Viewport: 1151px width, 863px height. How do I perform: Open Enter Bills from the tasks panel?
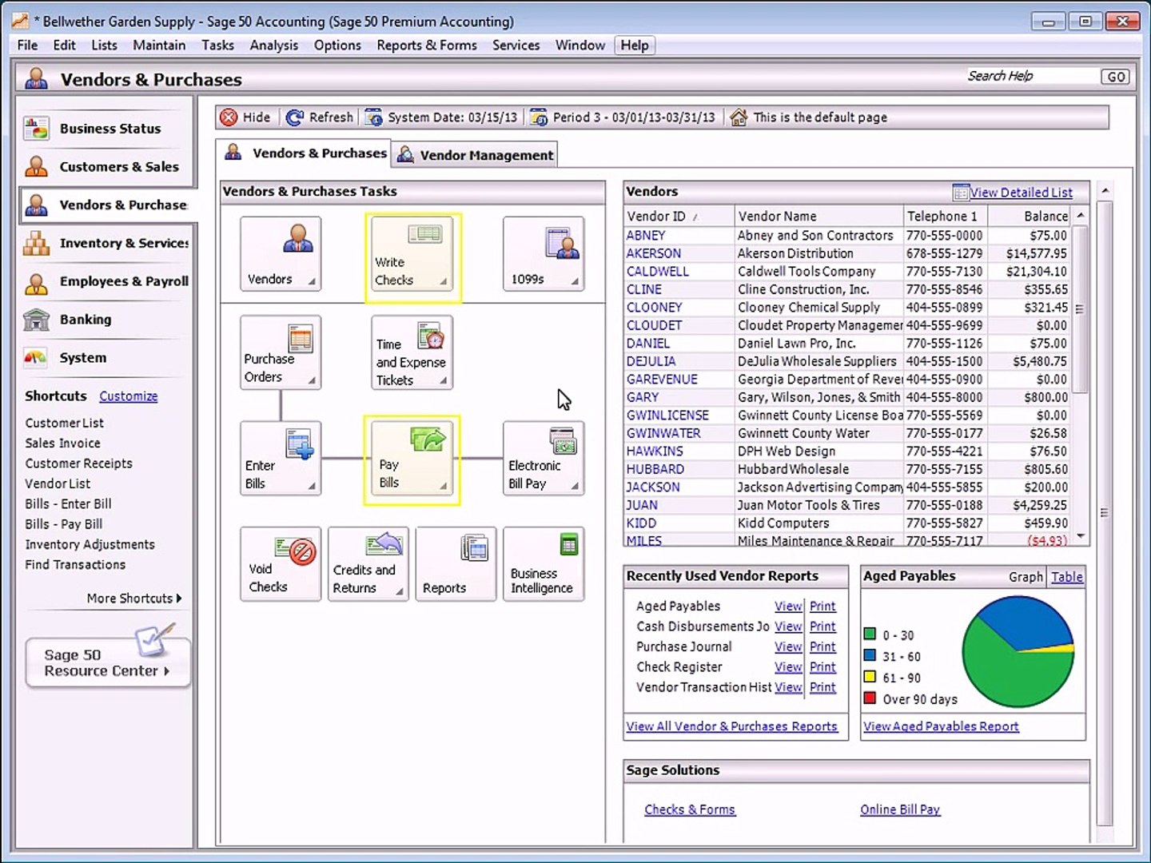(281, 459)
